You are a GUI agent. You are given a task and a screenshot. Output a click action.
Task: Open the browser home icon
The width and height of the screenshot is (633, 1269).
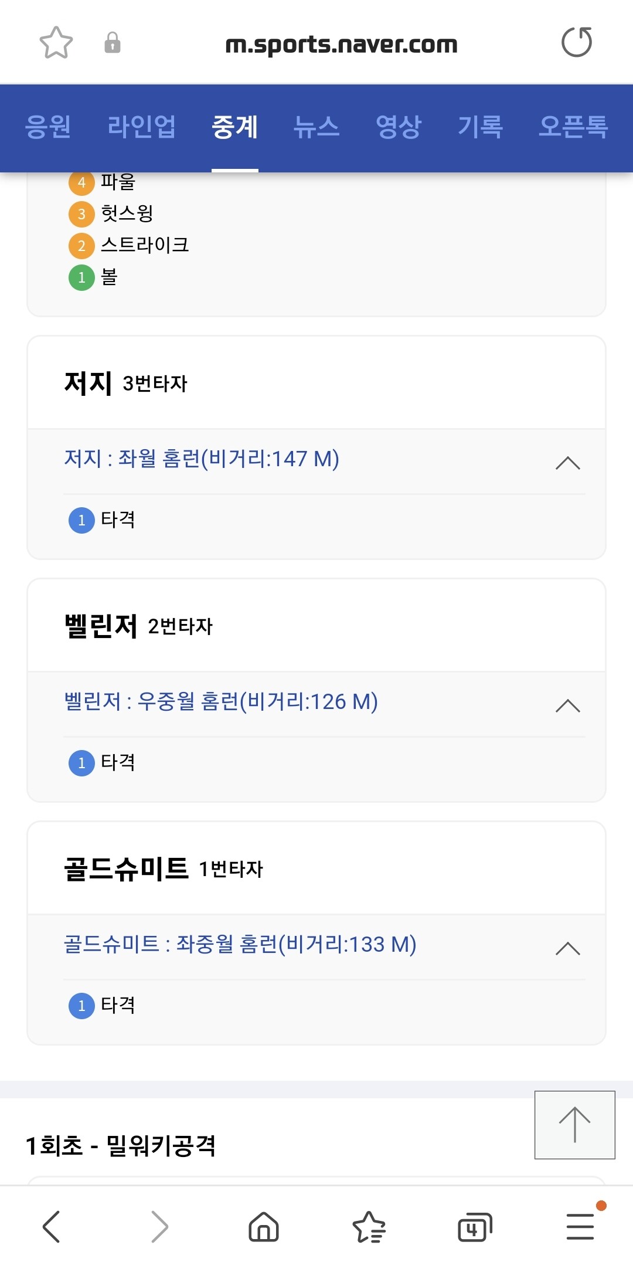tap(264, 1226)
